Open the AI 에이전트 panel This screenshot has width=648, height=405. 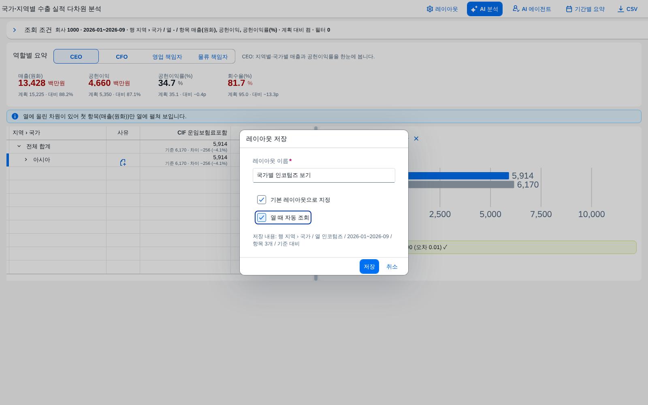(532, 9)
